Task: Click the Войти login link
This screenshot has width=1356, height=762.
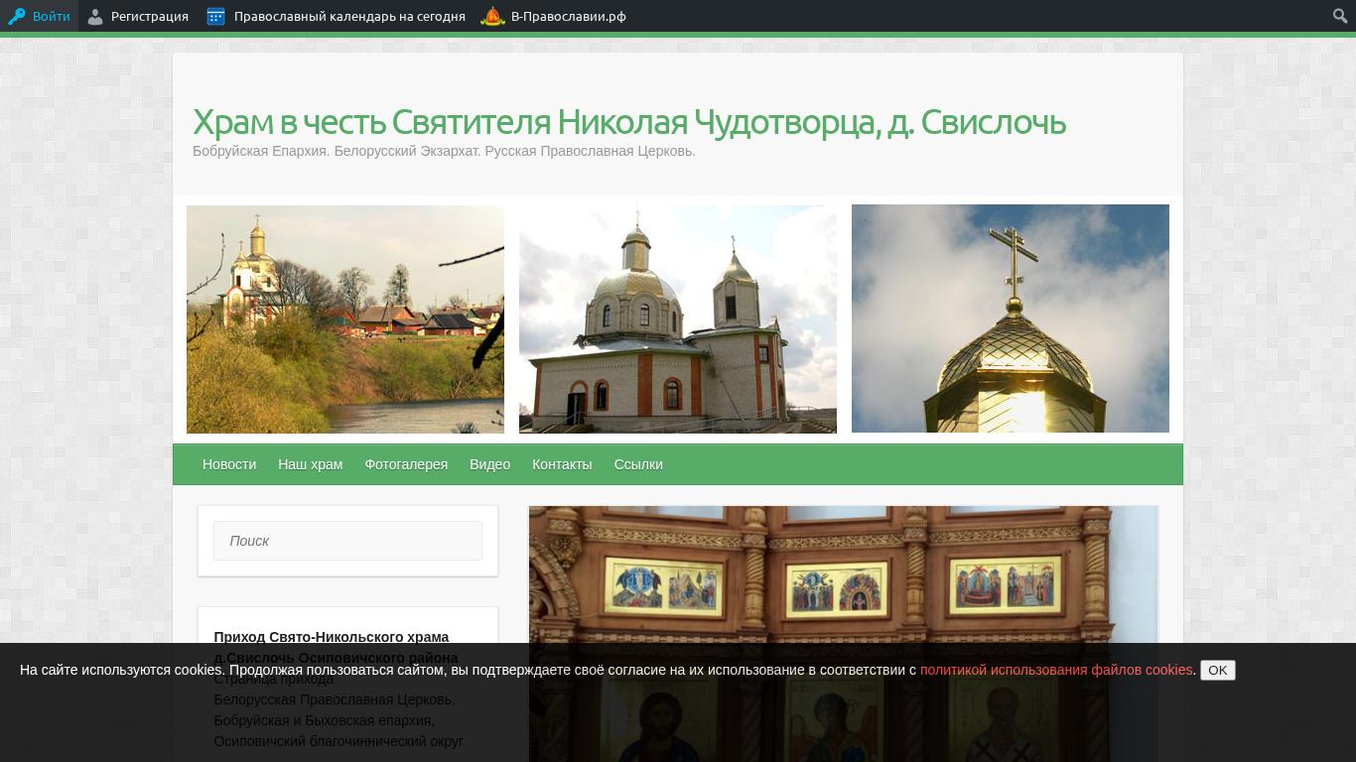Action: 52,16
